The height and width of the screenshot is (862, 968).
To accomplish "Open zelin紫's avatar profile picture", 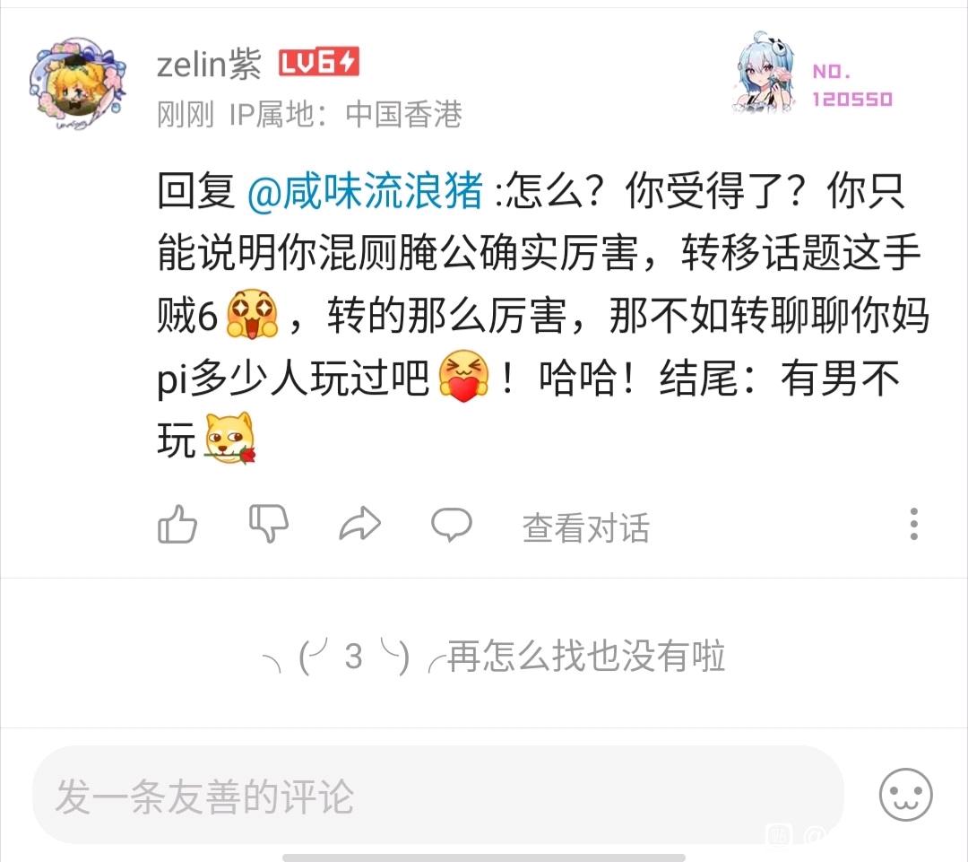I will (76, 83).
